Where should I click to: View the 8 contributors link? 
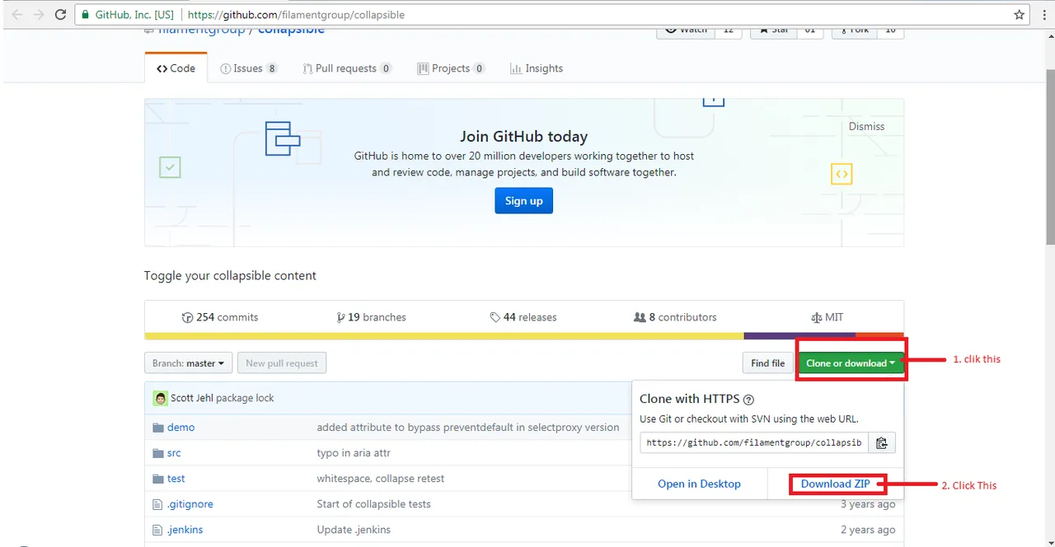(x=675, y=317)
